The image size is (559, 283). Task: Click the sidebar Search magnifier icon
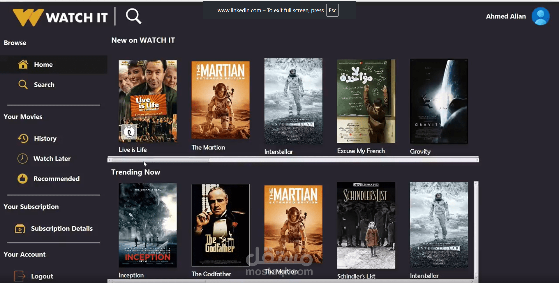23,84
